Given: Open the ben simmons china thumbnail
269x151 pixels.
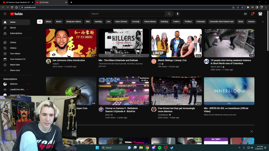Looking at the screenshot, I should point(71,43).
